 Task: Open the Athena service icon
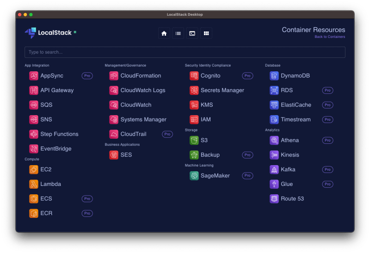pyautogui.click(x=274, y=141)
